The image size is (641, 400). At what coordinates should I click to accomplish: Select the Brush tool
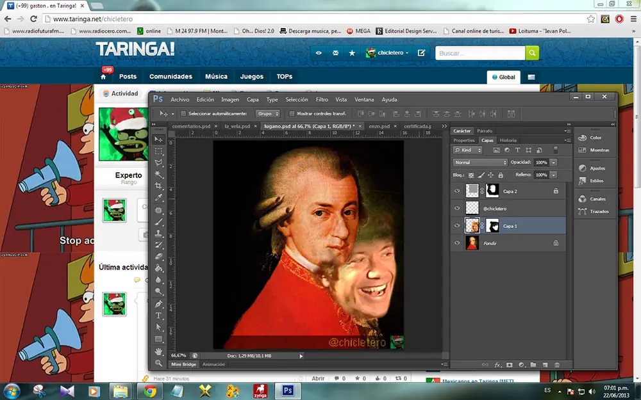[158, 222]
